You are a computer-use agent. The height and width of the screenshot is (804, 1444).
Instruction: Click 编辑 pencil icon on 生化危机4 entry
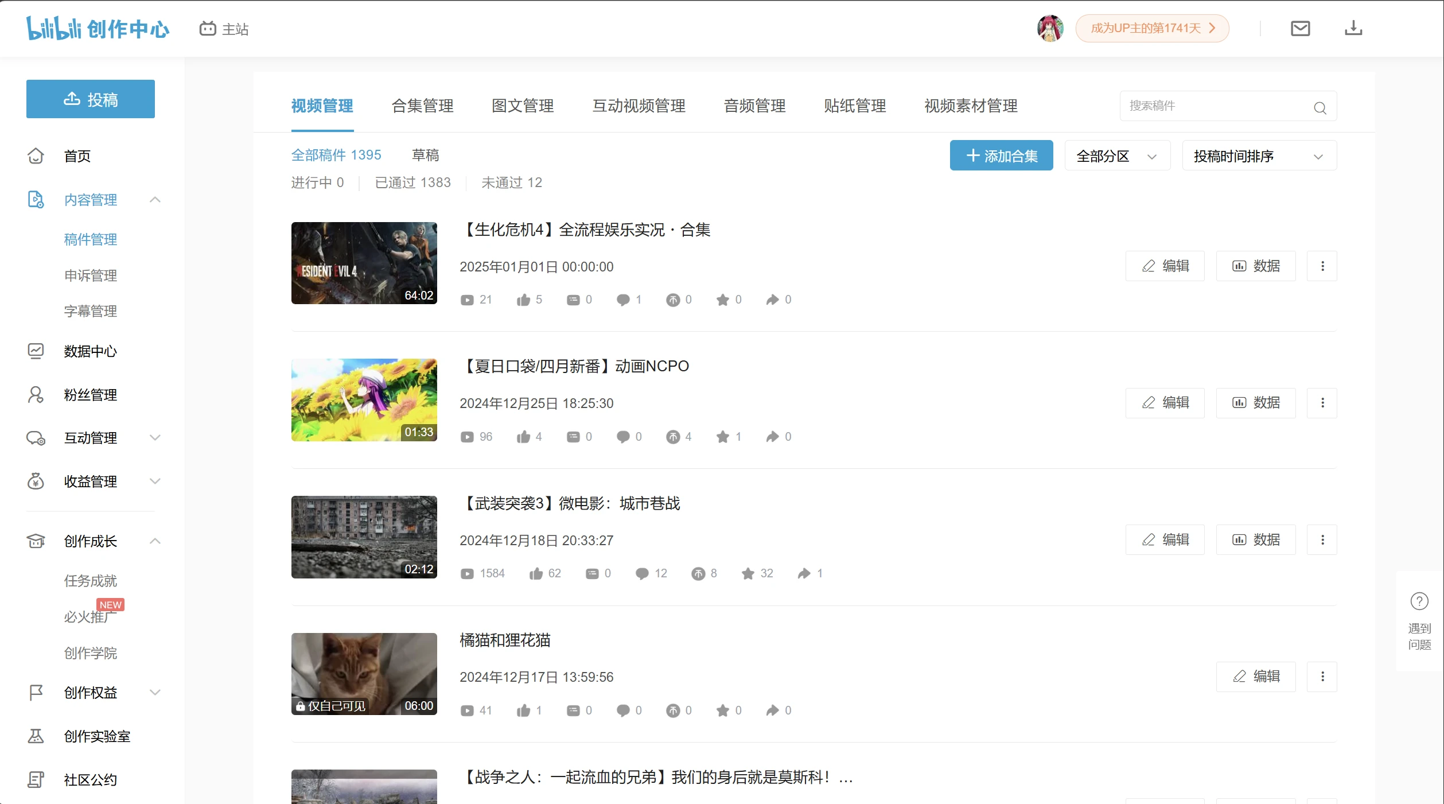pyautogui.click(x=1147, y=266)
